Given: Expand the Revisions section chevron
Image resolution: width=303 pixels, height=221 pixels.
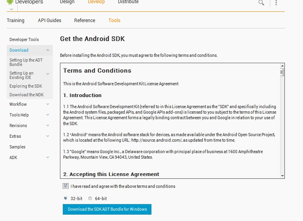Looking at the screenshot, I should point(48,125).
